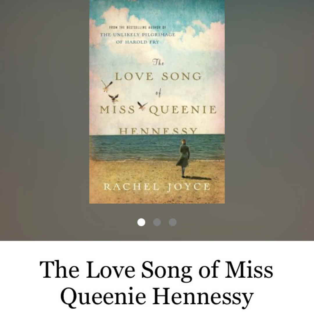The height and width of the screenshot is (314, 314).
Task: Click the seagull between MISS and QUEENIE
Action: [x=142, y=106]
